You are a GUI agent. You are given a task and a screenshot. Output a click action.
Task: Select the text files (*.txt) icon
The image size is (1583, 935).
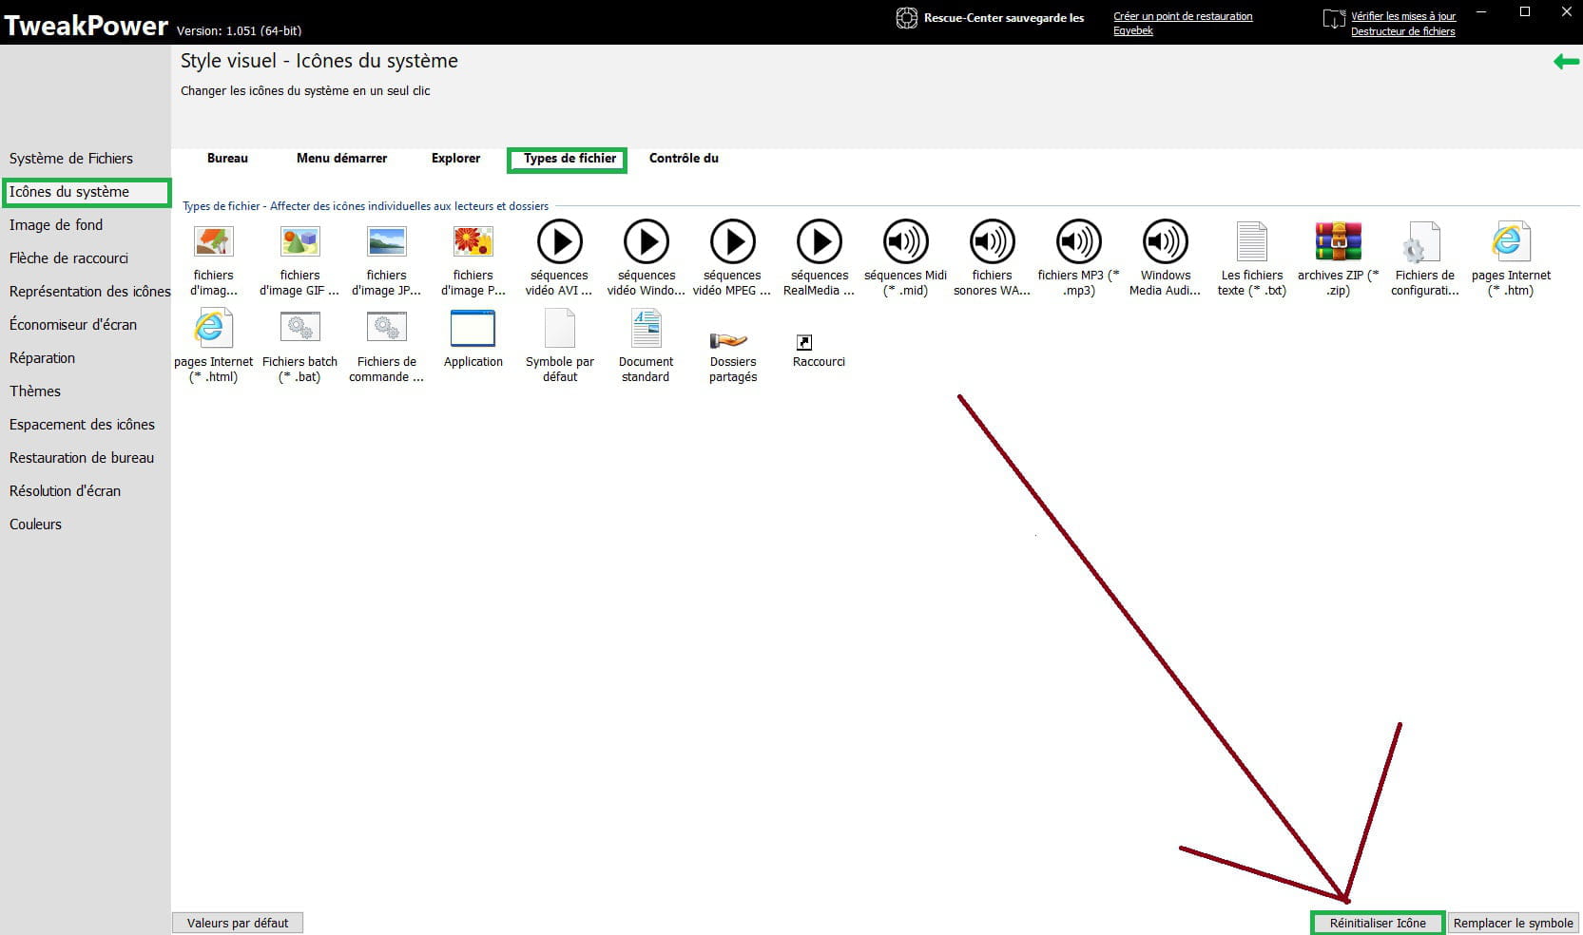tap(1251, 242)
